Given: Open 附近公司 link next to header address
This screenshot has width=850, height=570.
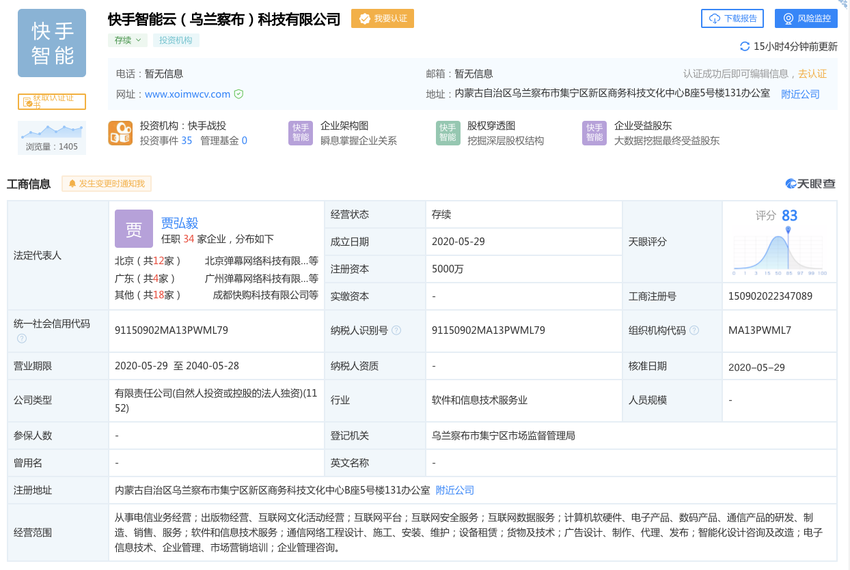Looking at the screenshot, I should coord(801,94).
